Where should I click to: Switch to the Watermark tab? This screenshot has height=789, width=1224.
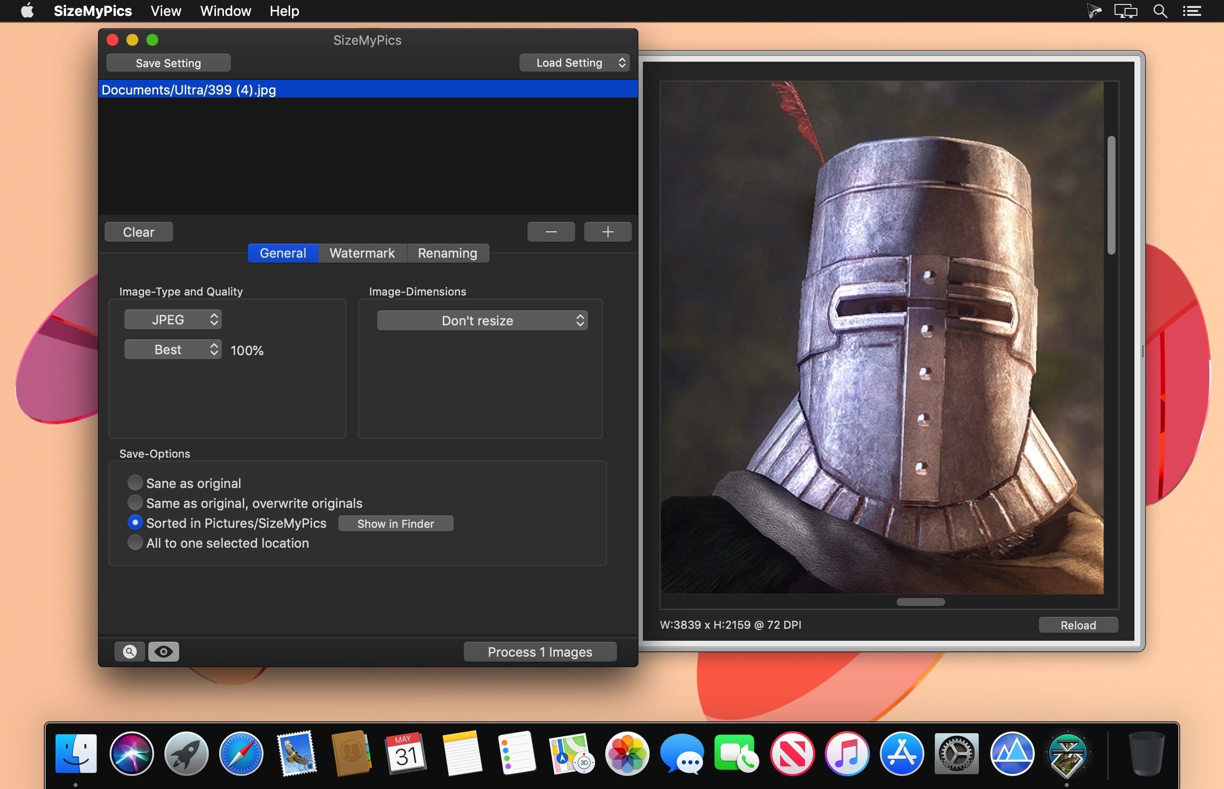pyautogui.click(x=362, y=253)
